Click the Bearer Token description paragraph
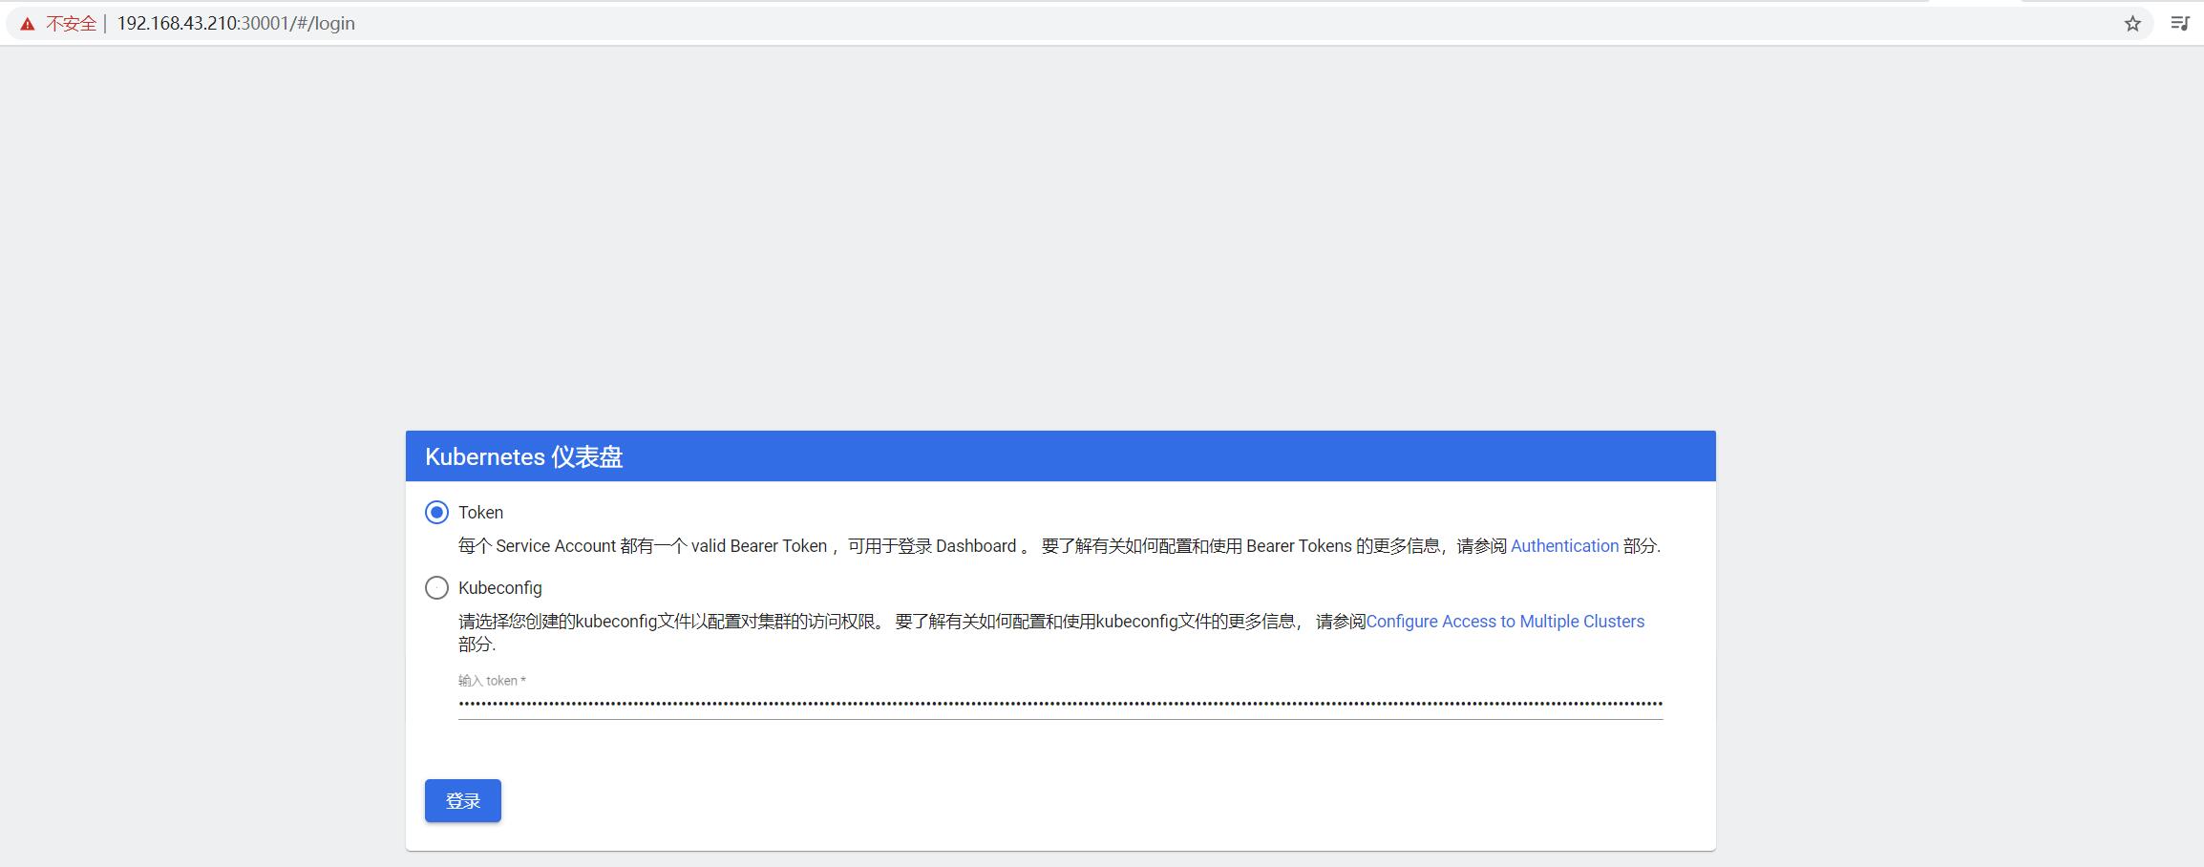Viewport: 2204px width, 867px height. coord(1059,546)
